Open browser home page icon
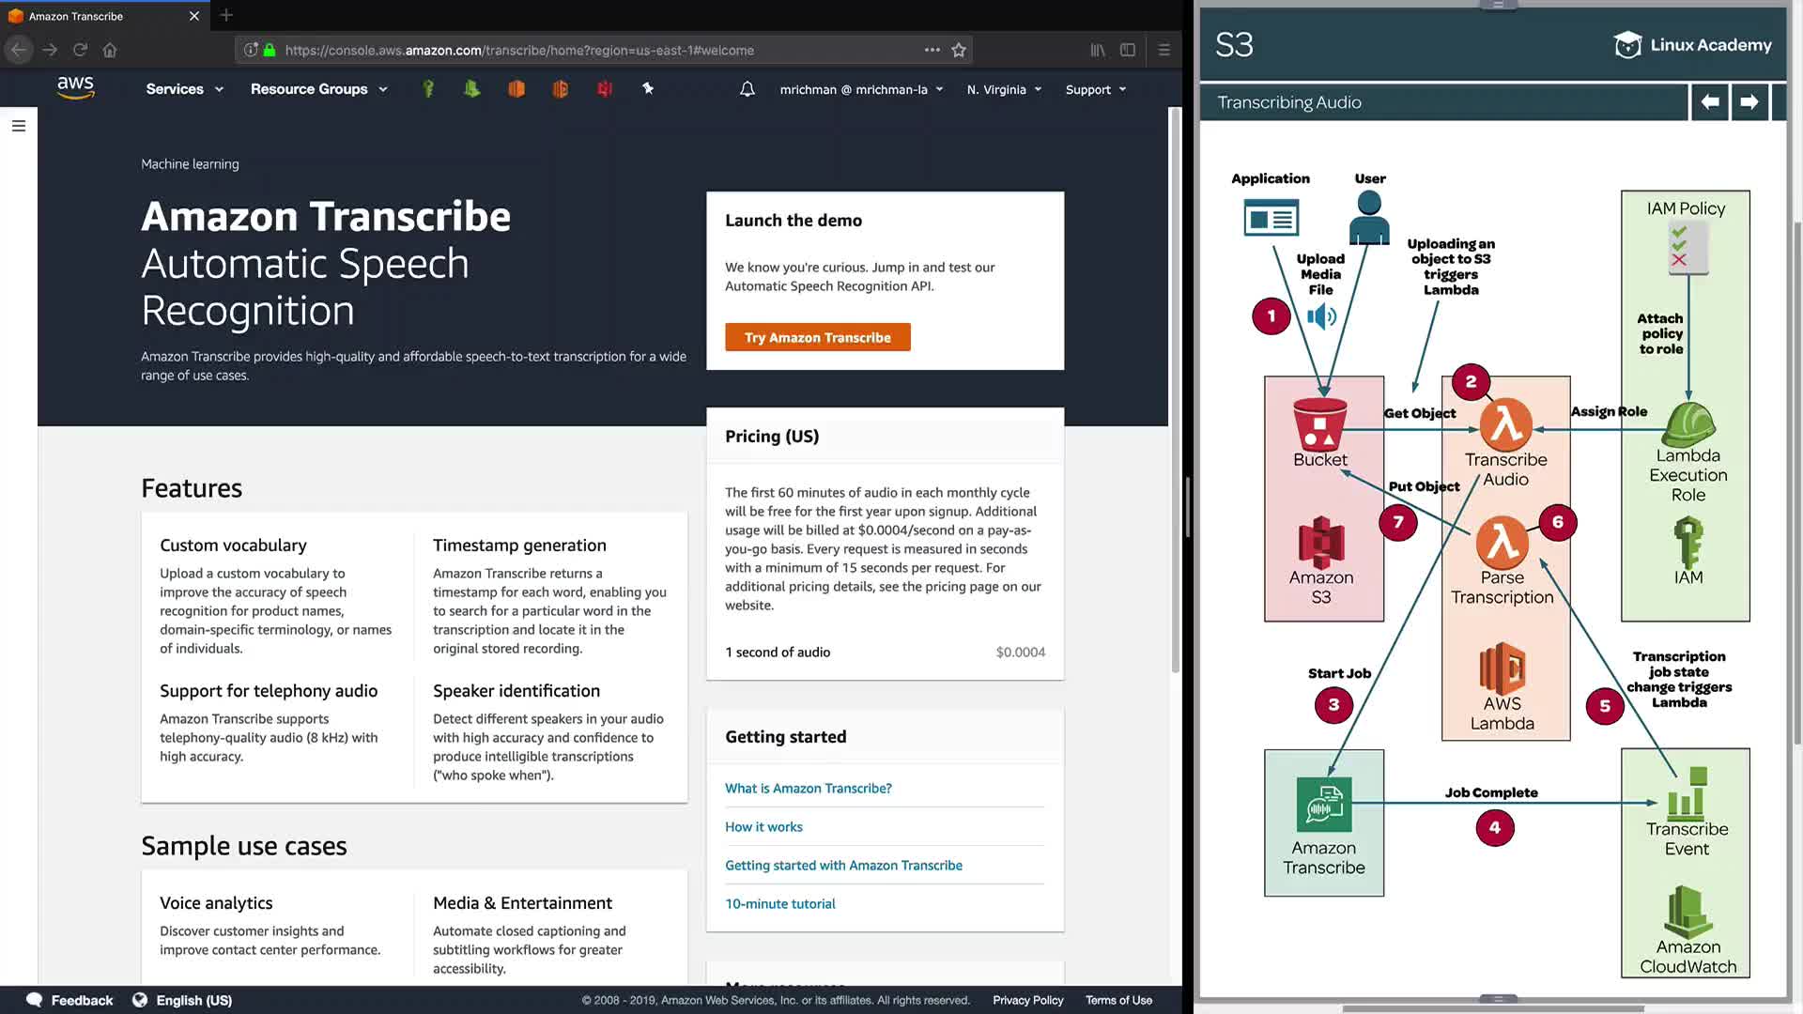This screenshot has height=1014, width=1803. tap(110, 50)
